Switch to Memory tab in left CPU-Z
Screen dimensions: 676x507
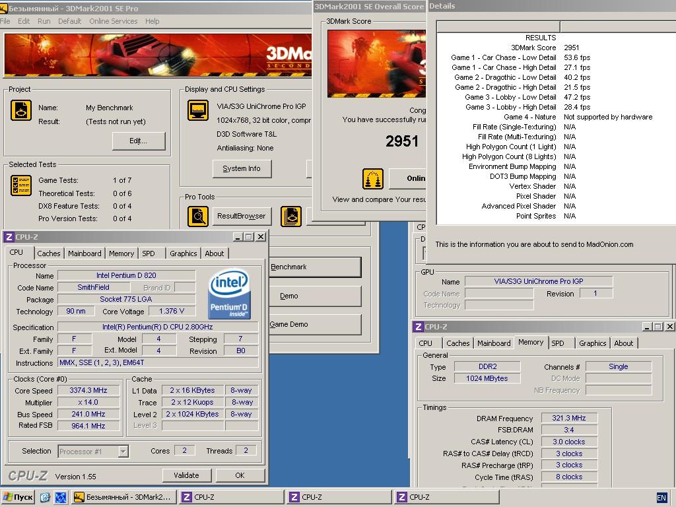click(x=121, y=253)
